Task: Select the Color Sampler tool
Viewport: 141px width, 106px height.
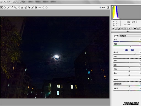Action: click(x=12, y=7)
